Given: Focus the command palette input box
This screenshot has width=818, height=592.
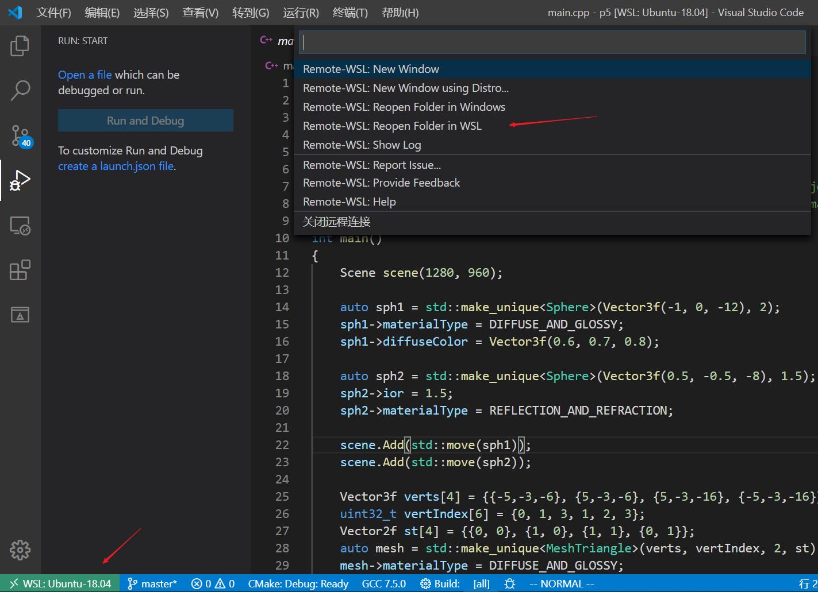Looking at the screenshot, I should click(552, 42).
